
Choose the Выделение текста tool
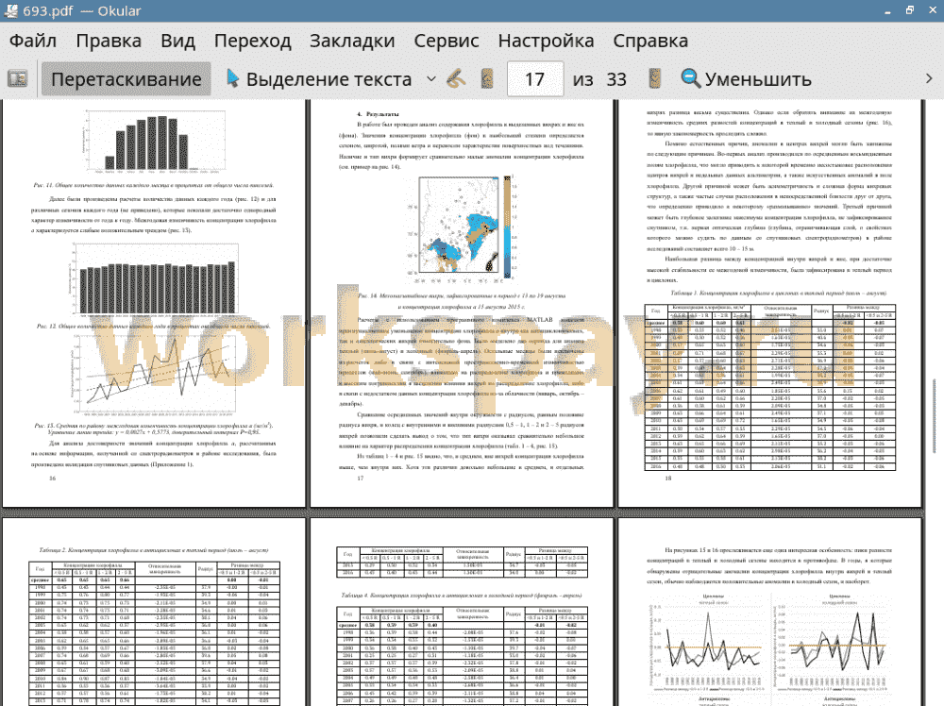318,79
